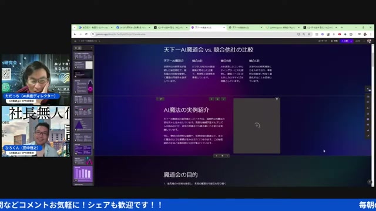
Task: Select the active Gamma 天下一AI魔道会 tab
Action: click(x=207, y=28)
